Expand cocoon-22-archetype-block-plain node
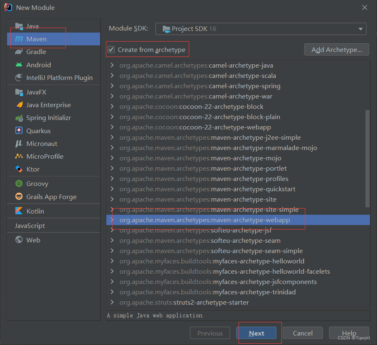The width and height of the screenshot is (377, 345). (112, 117)
